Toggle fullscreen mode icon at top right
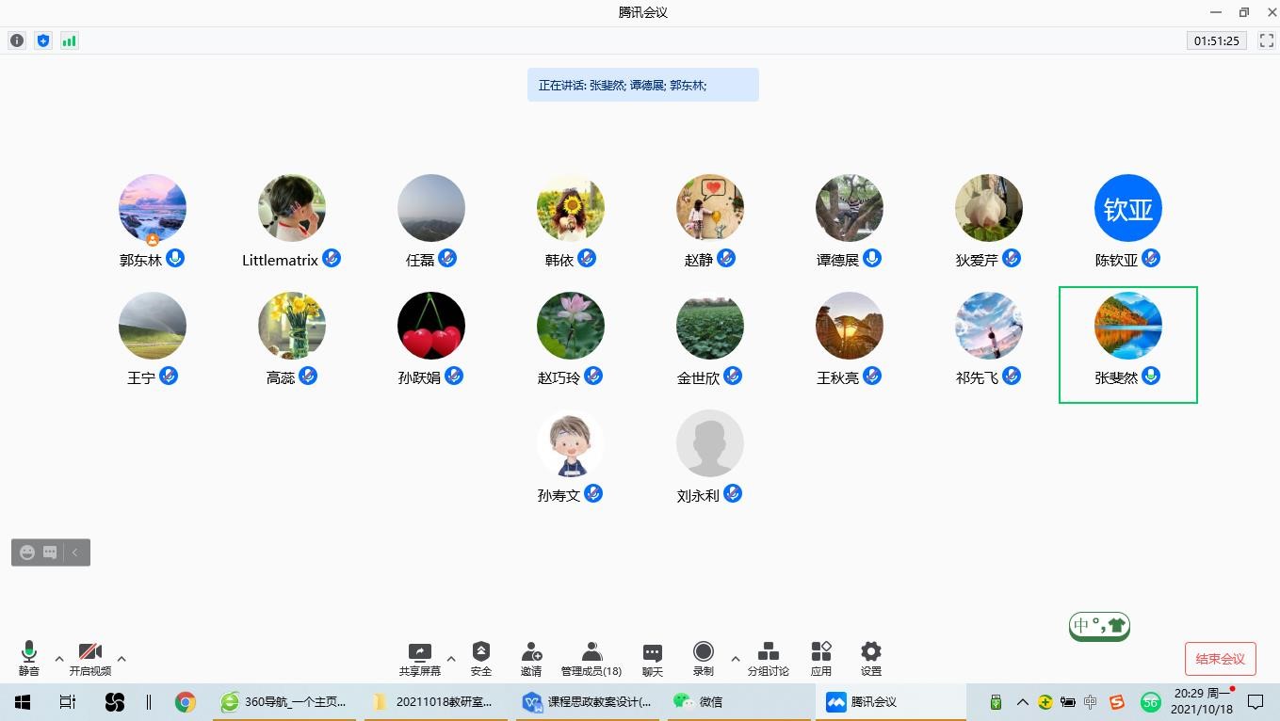The image size is (1280, 721). click(x=1267, y=40)
